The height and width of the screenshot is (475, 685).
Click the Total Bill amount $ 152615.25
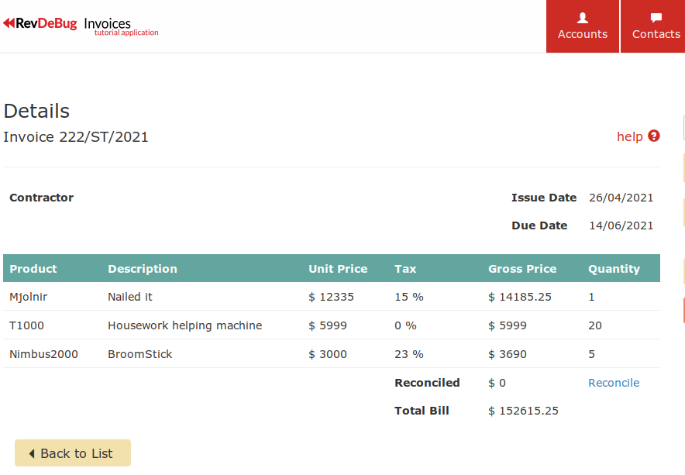click(523, 411)
